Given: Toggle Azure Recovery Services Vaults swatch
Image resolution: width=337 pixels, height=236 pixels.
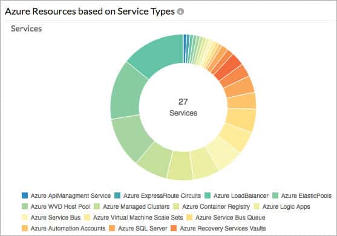Looking at the screenshot, I should coord(174,228).
